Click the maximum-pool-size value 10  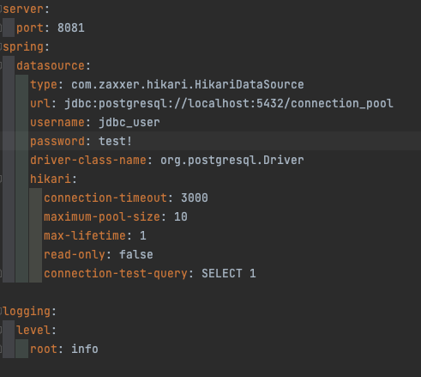point(181,217)
